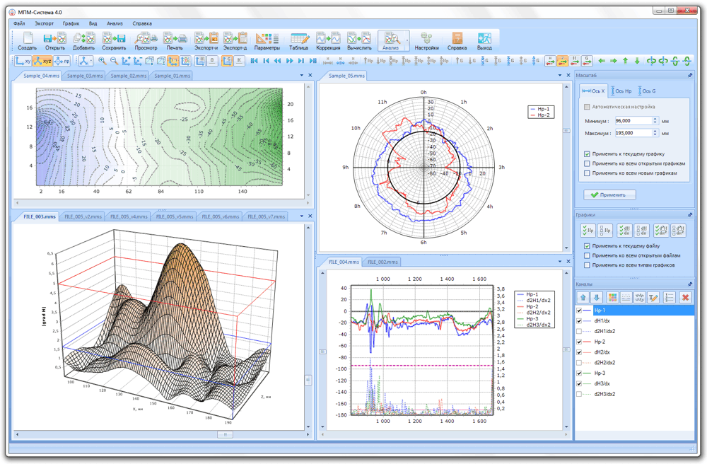Switch to the FILE_002.mms tab
707x464 pixels.
pos(382,262)
